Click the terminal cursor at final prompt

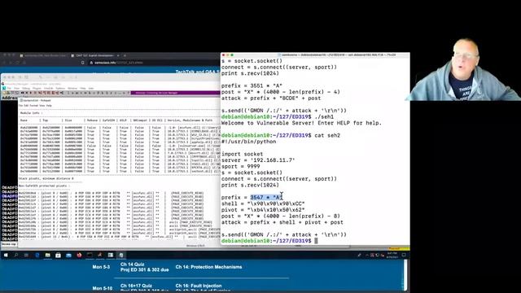(316, 241)
